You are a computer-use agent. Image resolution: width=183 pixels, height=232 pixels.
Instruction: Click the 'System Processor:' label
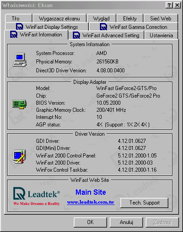[55, 53]
